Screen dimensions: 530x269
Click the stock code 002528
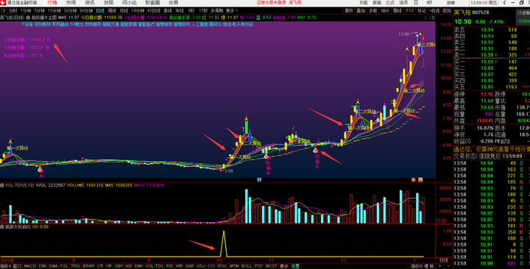click(481, 12)
